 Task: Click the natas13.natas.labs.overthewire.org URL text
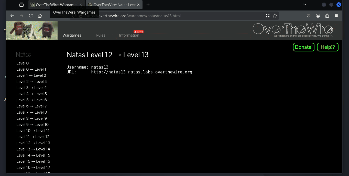(x=142, y=72)
